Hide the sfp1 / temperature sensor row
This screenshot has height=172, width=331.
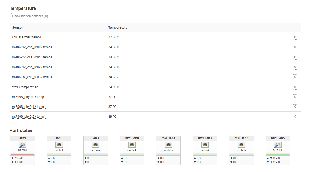tap(295, 87)
